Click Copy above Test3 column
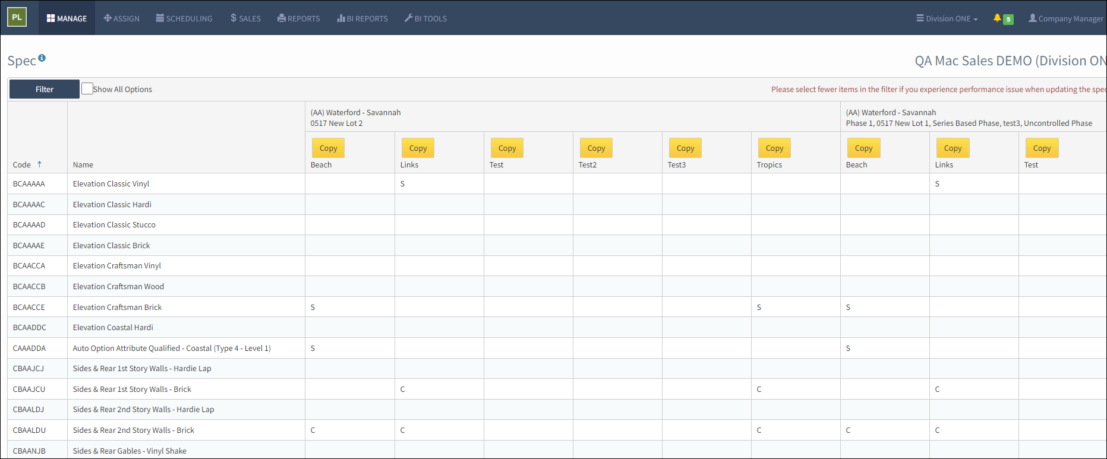Screen dimensions: 1107x459 click(x=685, y=148)
